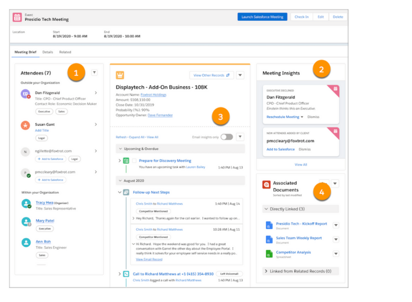Check the Prepare for Discovery Meeting task checkbox
This screenshot has width=412, height=302.
click(134, 161)
